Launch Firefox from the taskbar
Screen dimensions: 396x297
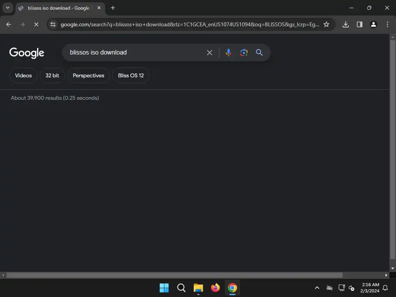(215, 288)
